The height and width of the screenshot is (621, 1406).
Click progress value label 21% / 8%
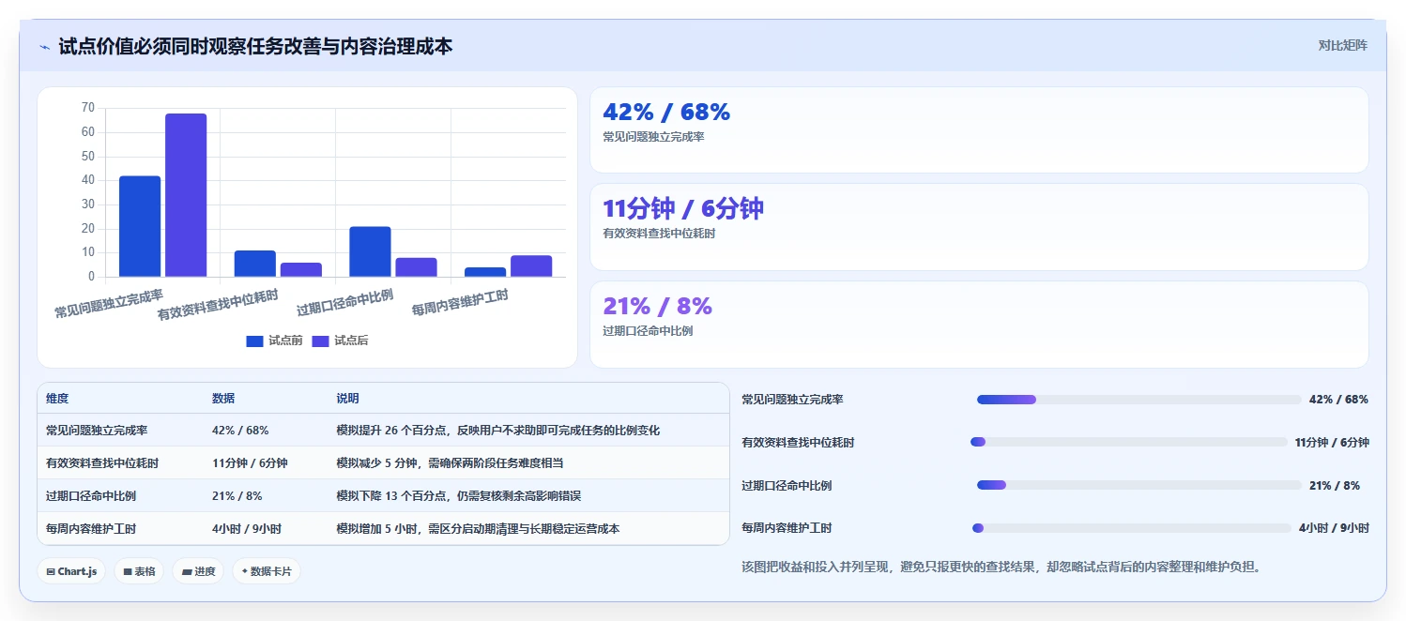point(1335,485)
